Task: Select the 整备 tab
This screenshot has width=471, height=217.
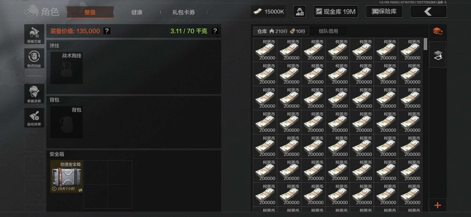Action: (90, 12)
